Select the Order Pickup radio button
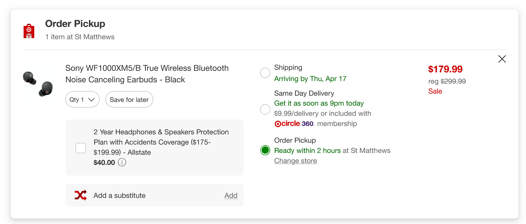This screenshot has width=526, height=224. 265,150
